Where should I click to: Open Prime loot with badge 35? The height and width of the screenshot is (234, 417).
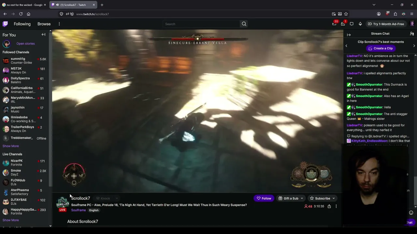(x=334, y=24)
